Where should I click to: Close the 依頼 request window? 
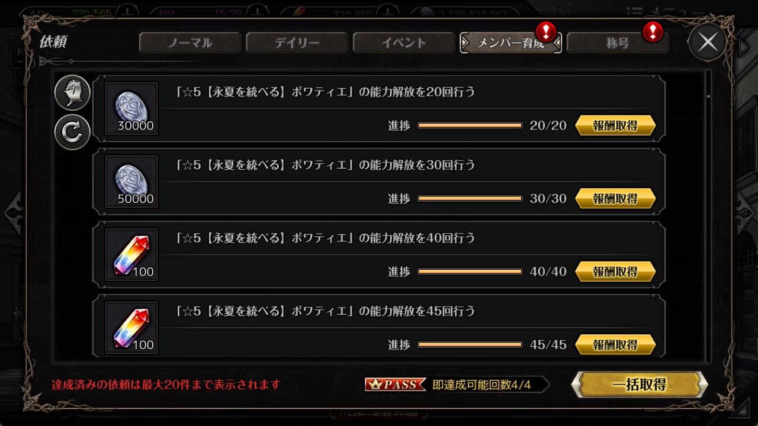pyautogui.click(x=708, y=42)
